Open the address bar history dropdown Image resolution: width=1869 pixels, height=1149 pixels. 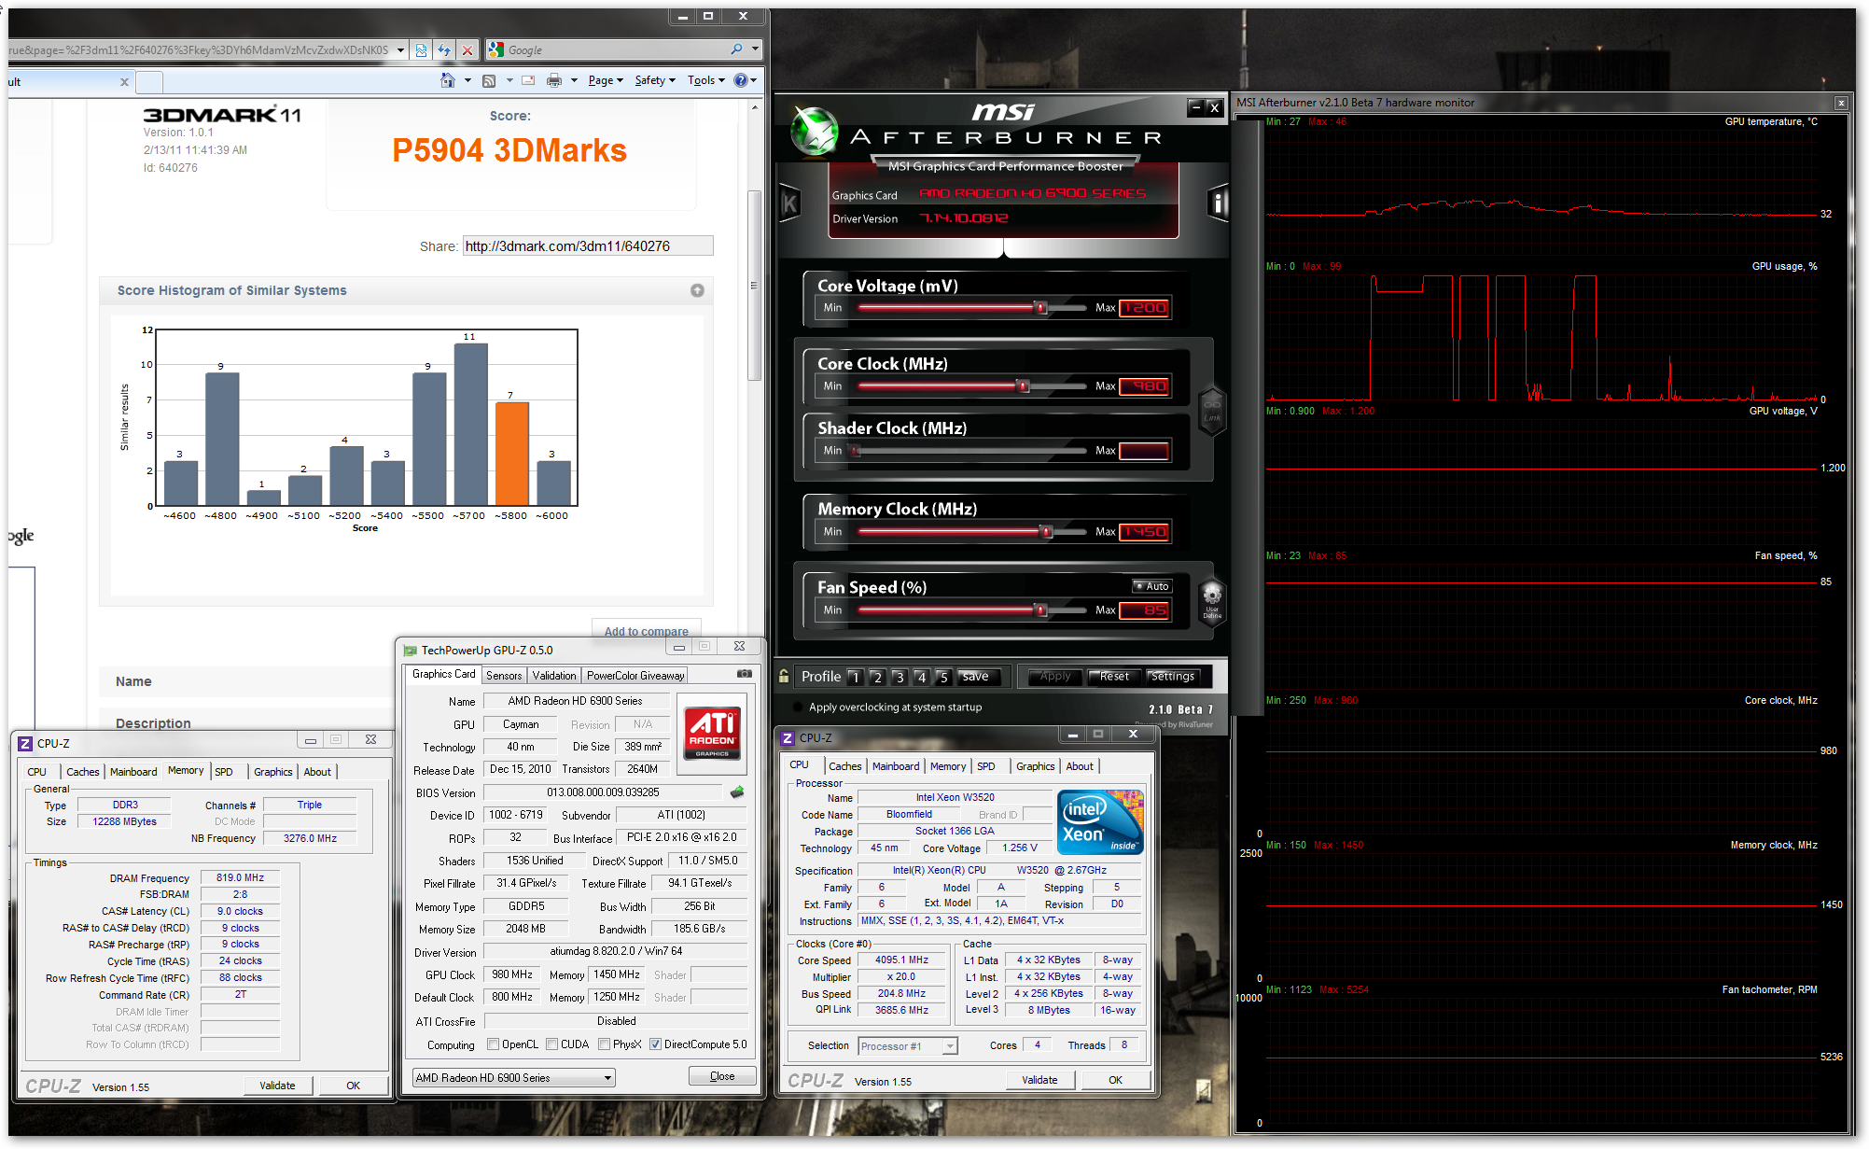click(400, 50)
